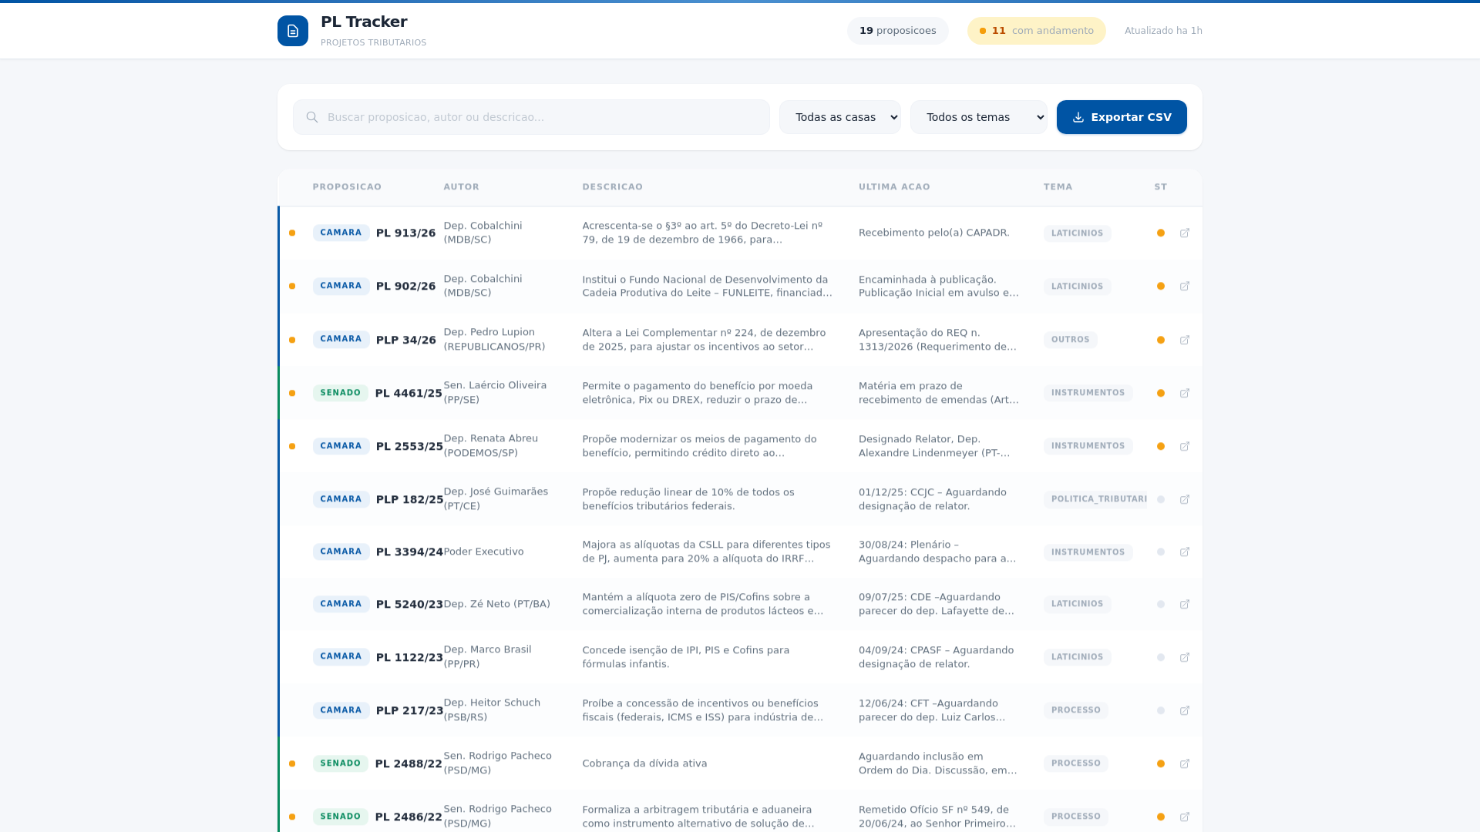Open external link for PLP 182/25

coord(1185,499)
